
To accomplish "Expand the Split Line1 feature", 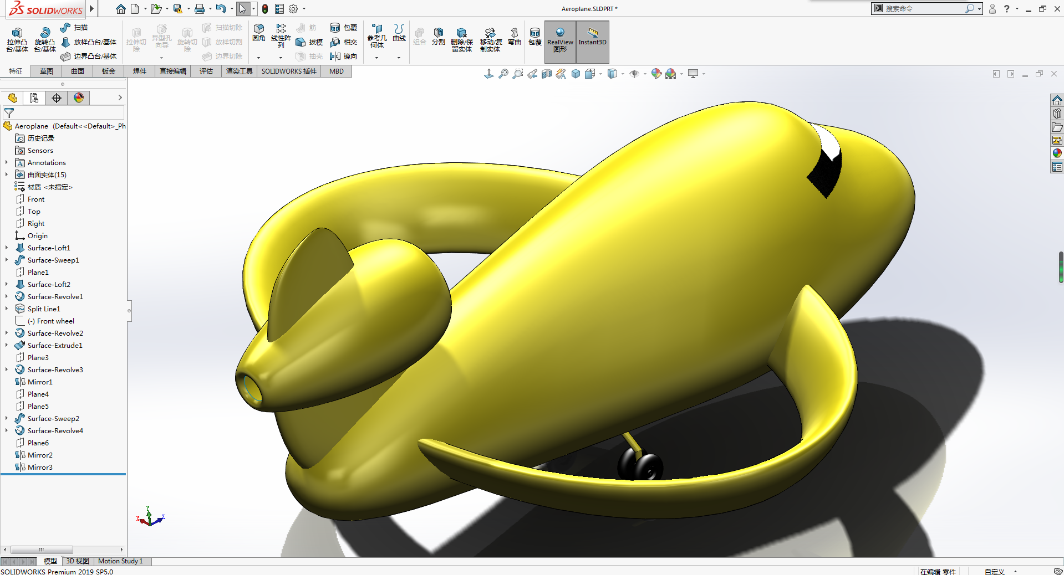I will click(7, 309).
